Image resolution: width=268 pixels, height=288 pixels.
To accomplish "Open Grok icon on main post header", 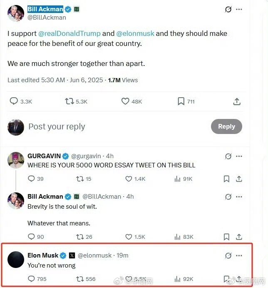I will coord(228,9).
